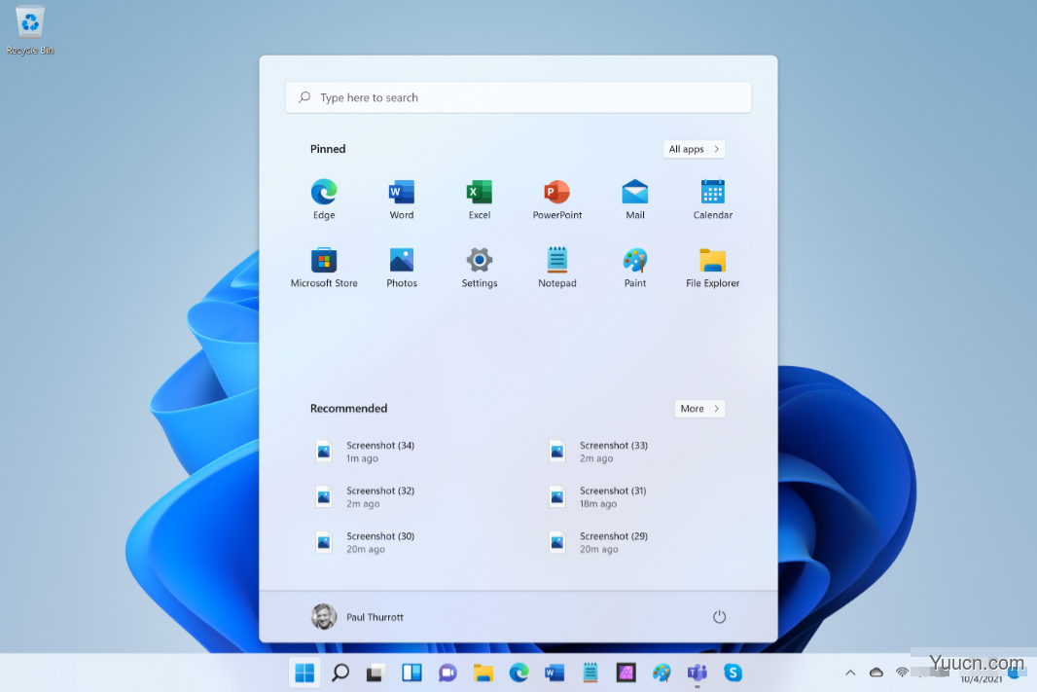Open the Photos app
This screenshot has width=1037, height=692.
(402, 267)
